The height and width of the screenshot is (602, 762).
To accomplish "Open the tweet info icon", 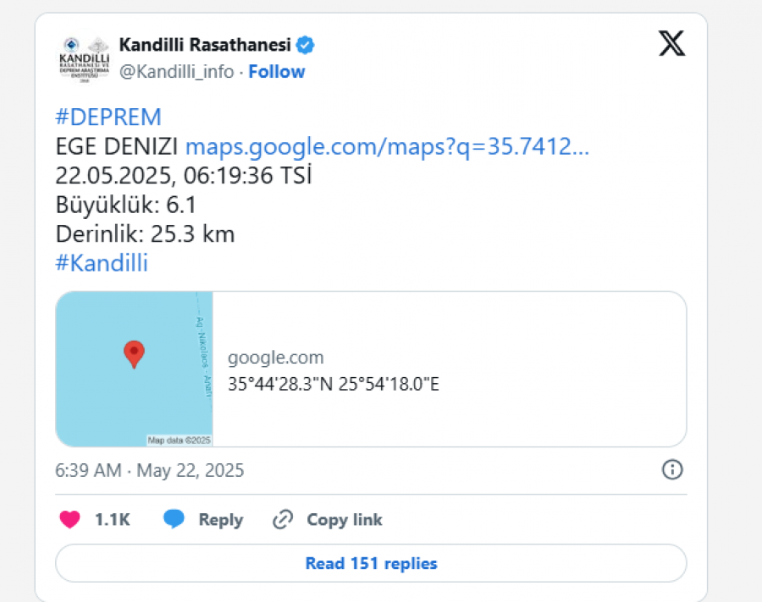I will click(x=672, y=469).
